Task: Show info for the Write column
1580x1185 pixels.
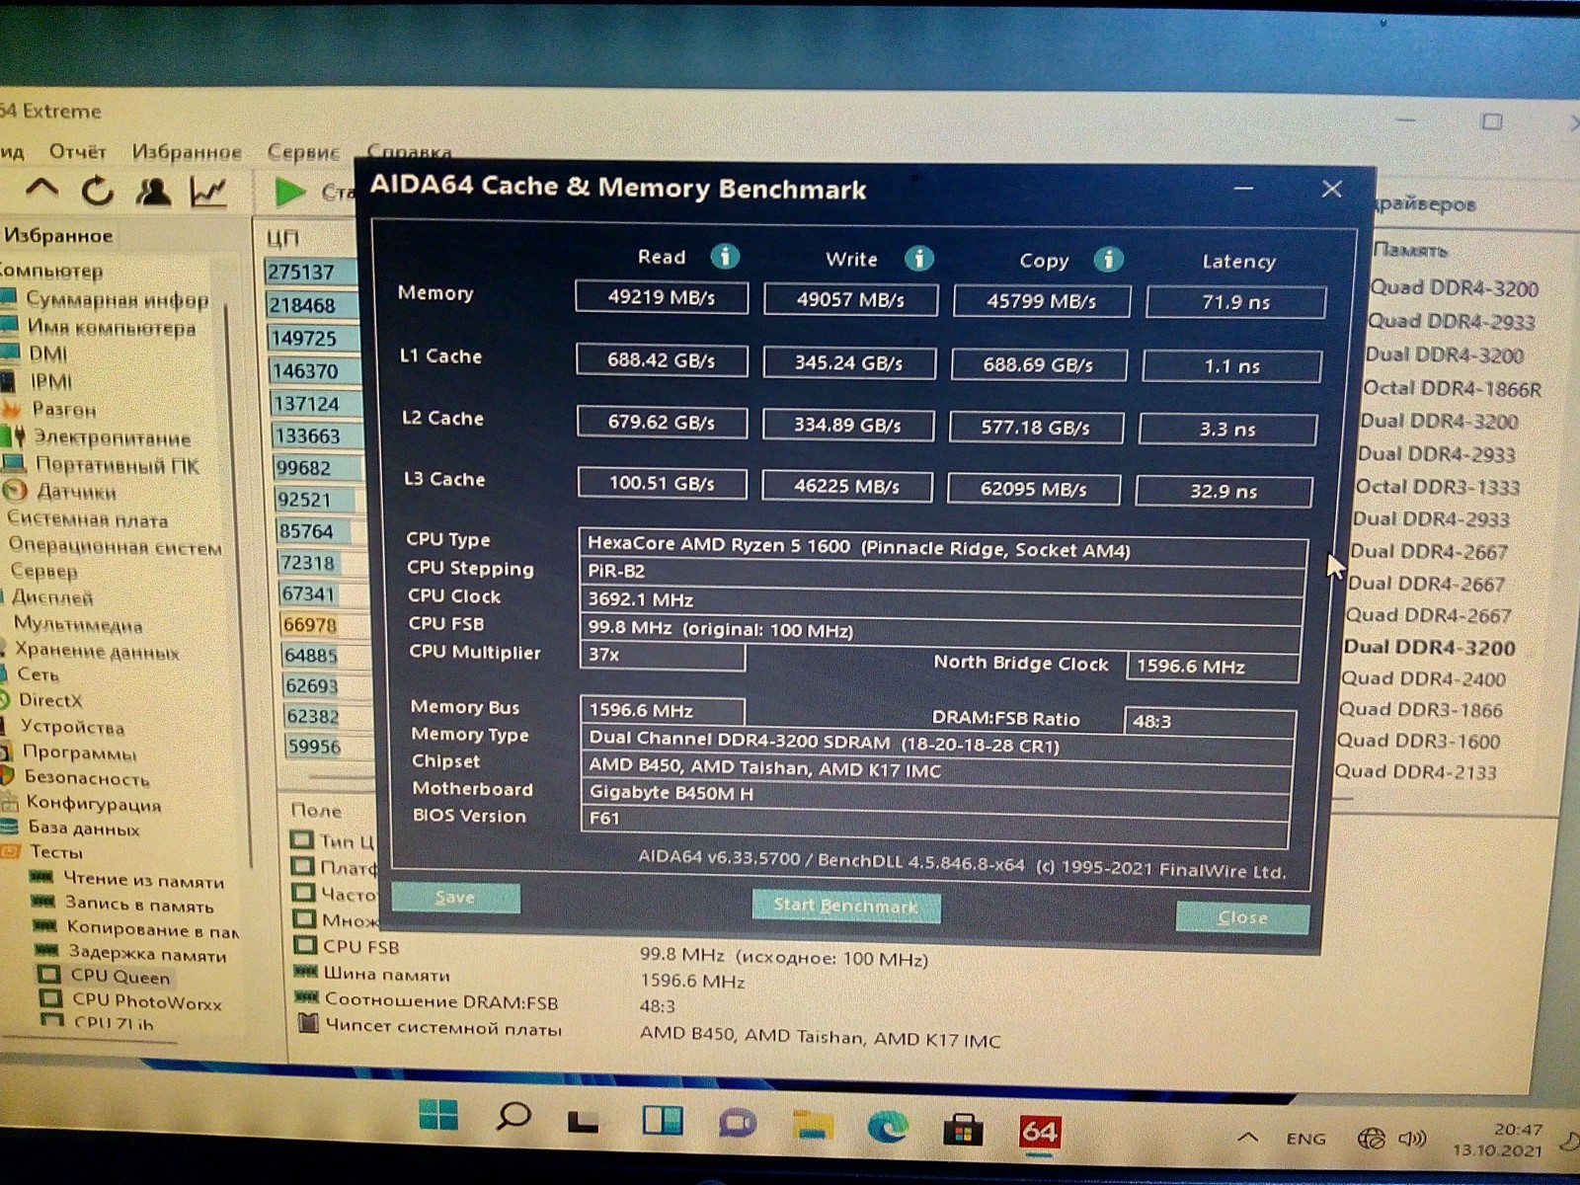Action: (x=919, y=259)
